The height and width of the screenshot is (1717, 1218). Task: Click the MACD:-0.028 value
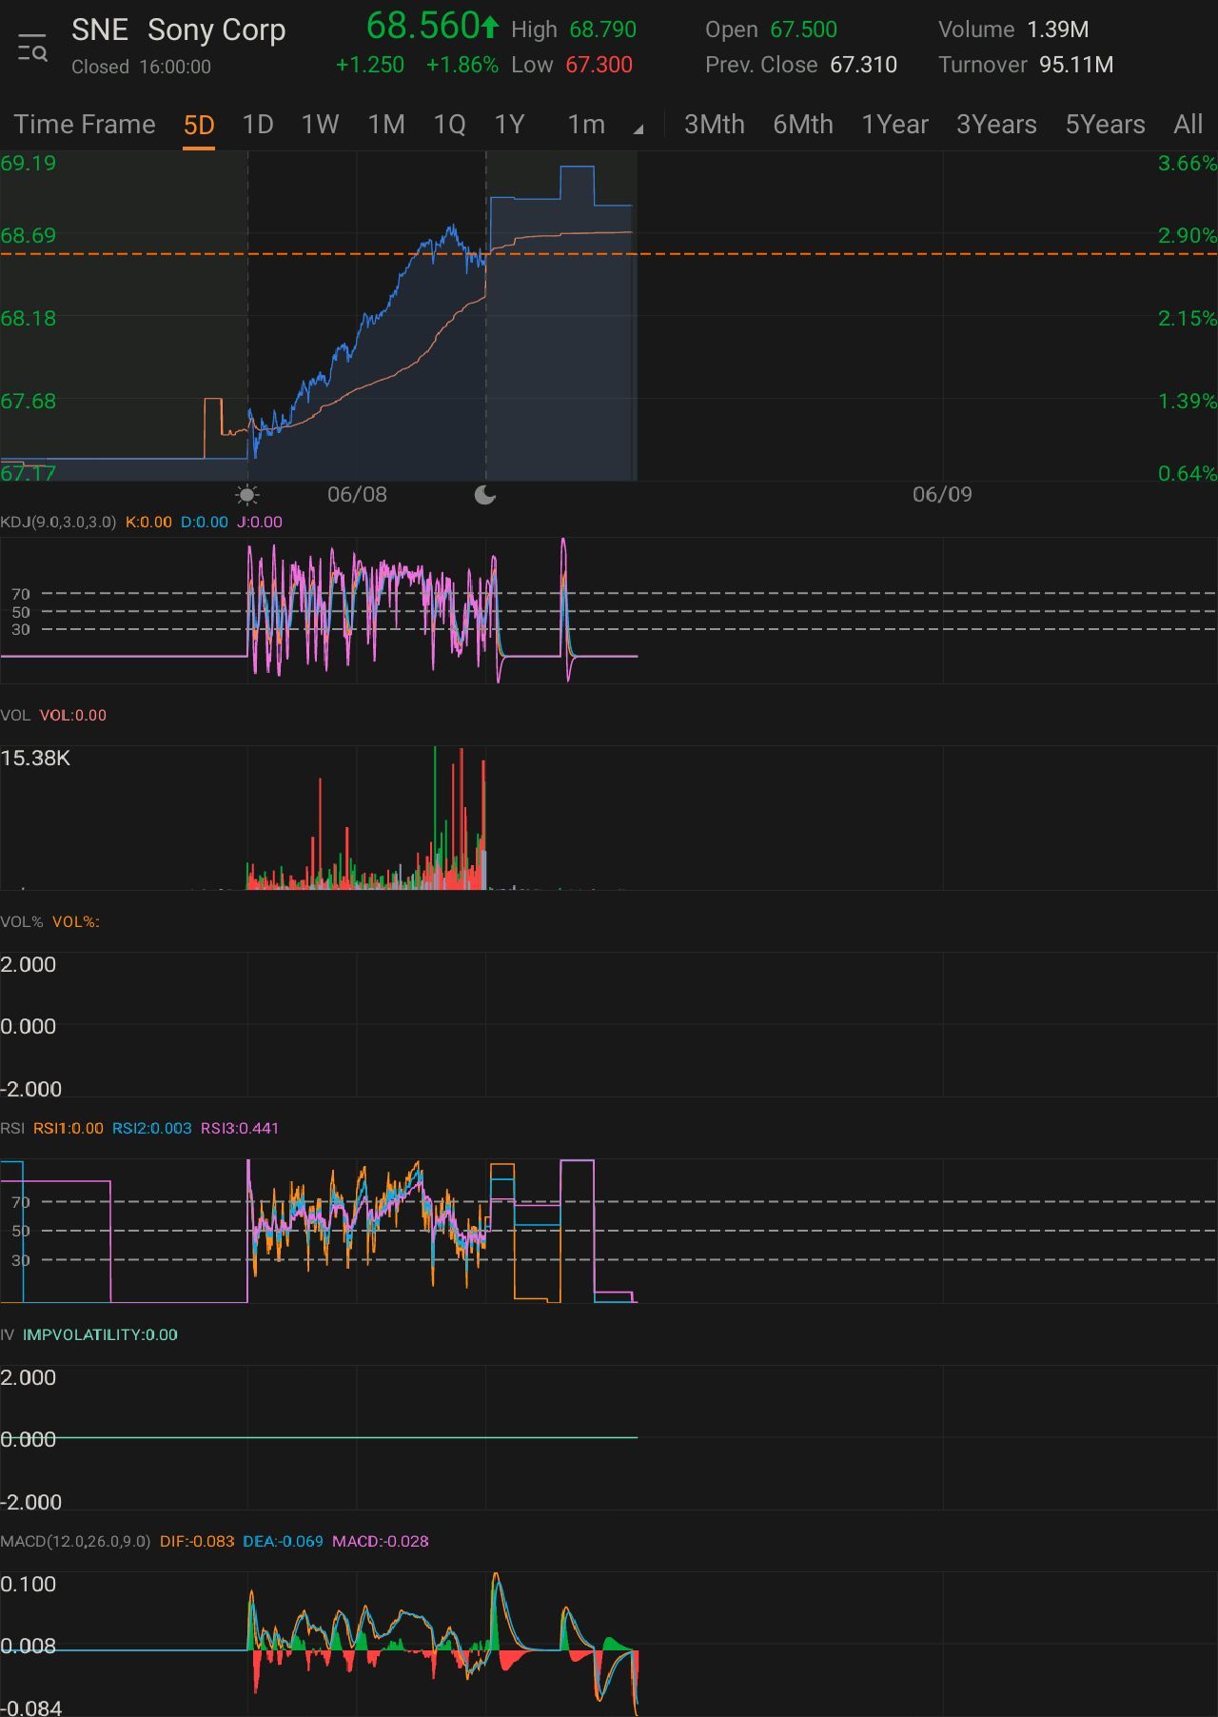tap(381, 1541)
